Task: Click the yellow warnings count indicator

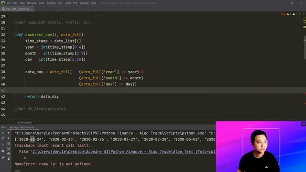Action: point(289,14)
